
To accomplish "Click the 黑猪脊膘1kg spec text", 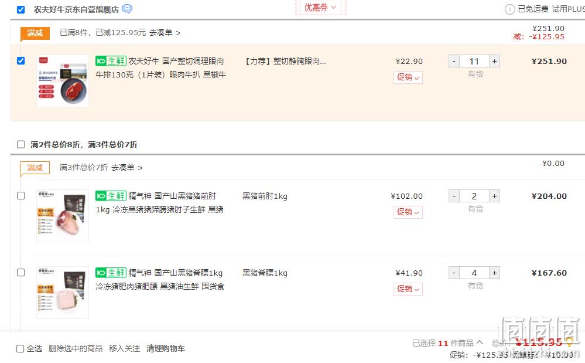I will click(265, 273).
